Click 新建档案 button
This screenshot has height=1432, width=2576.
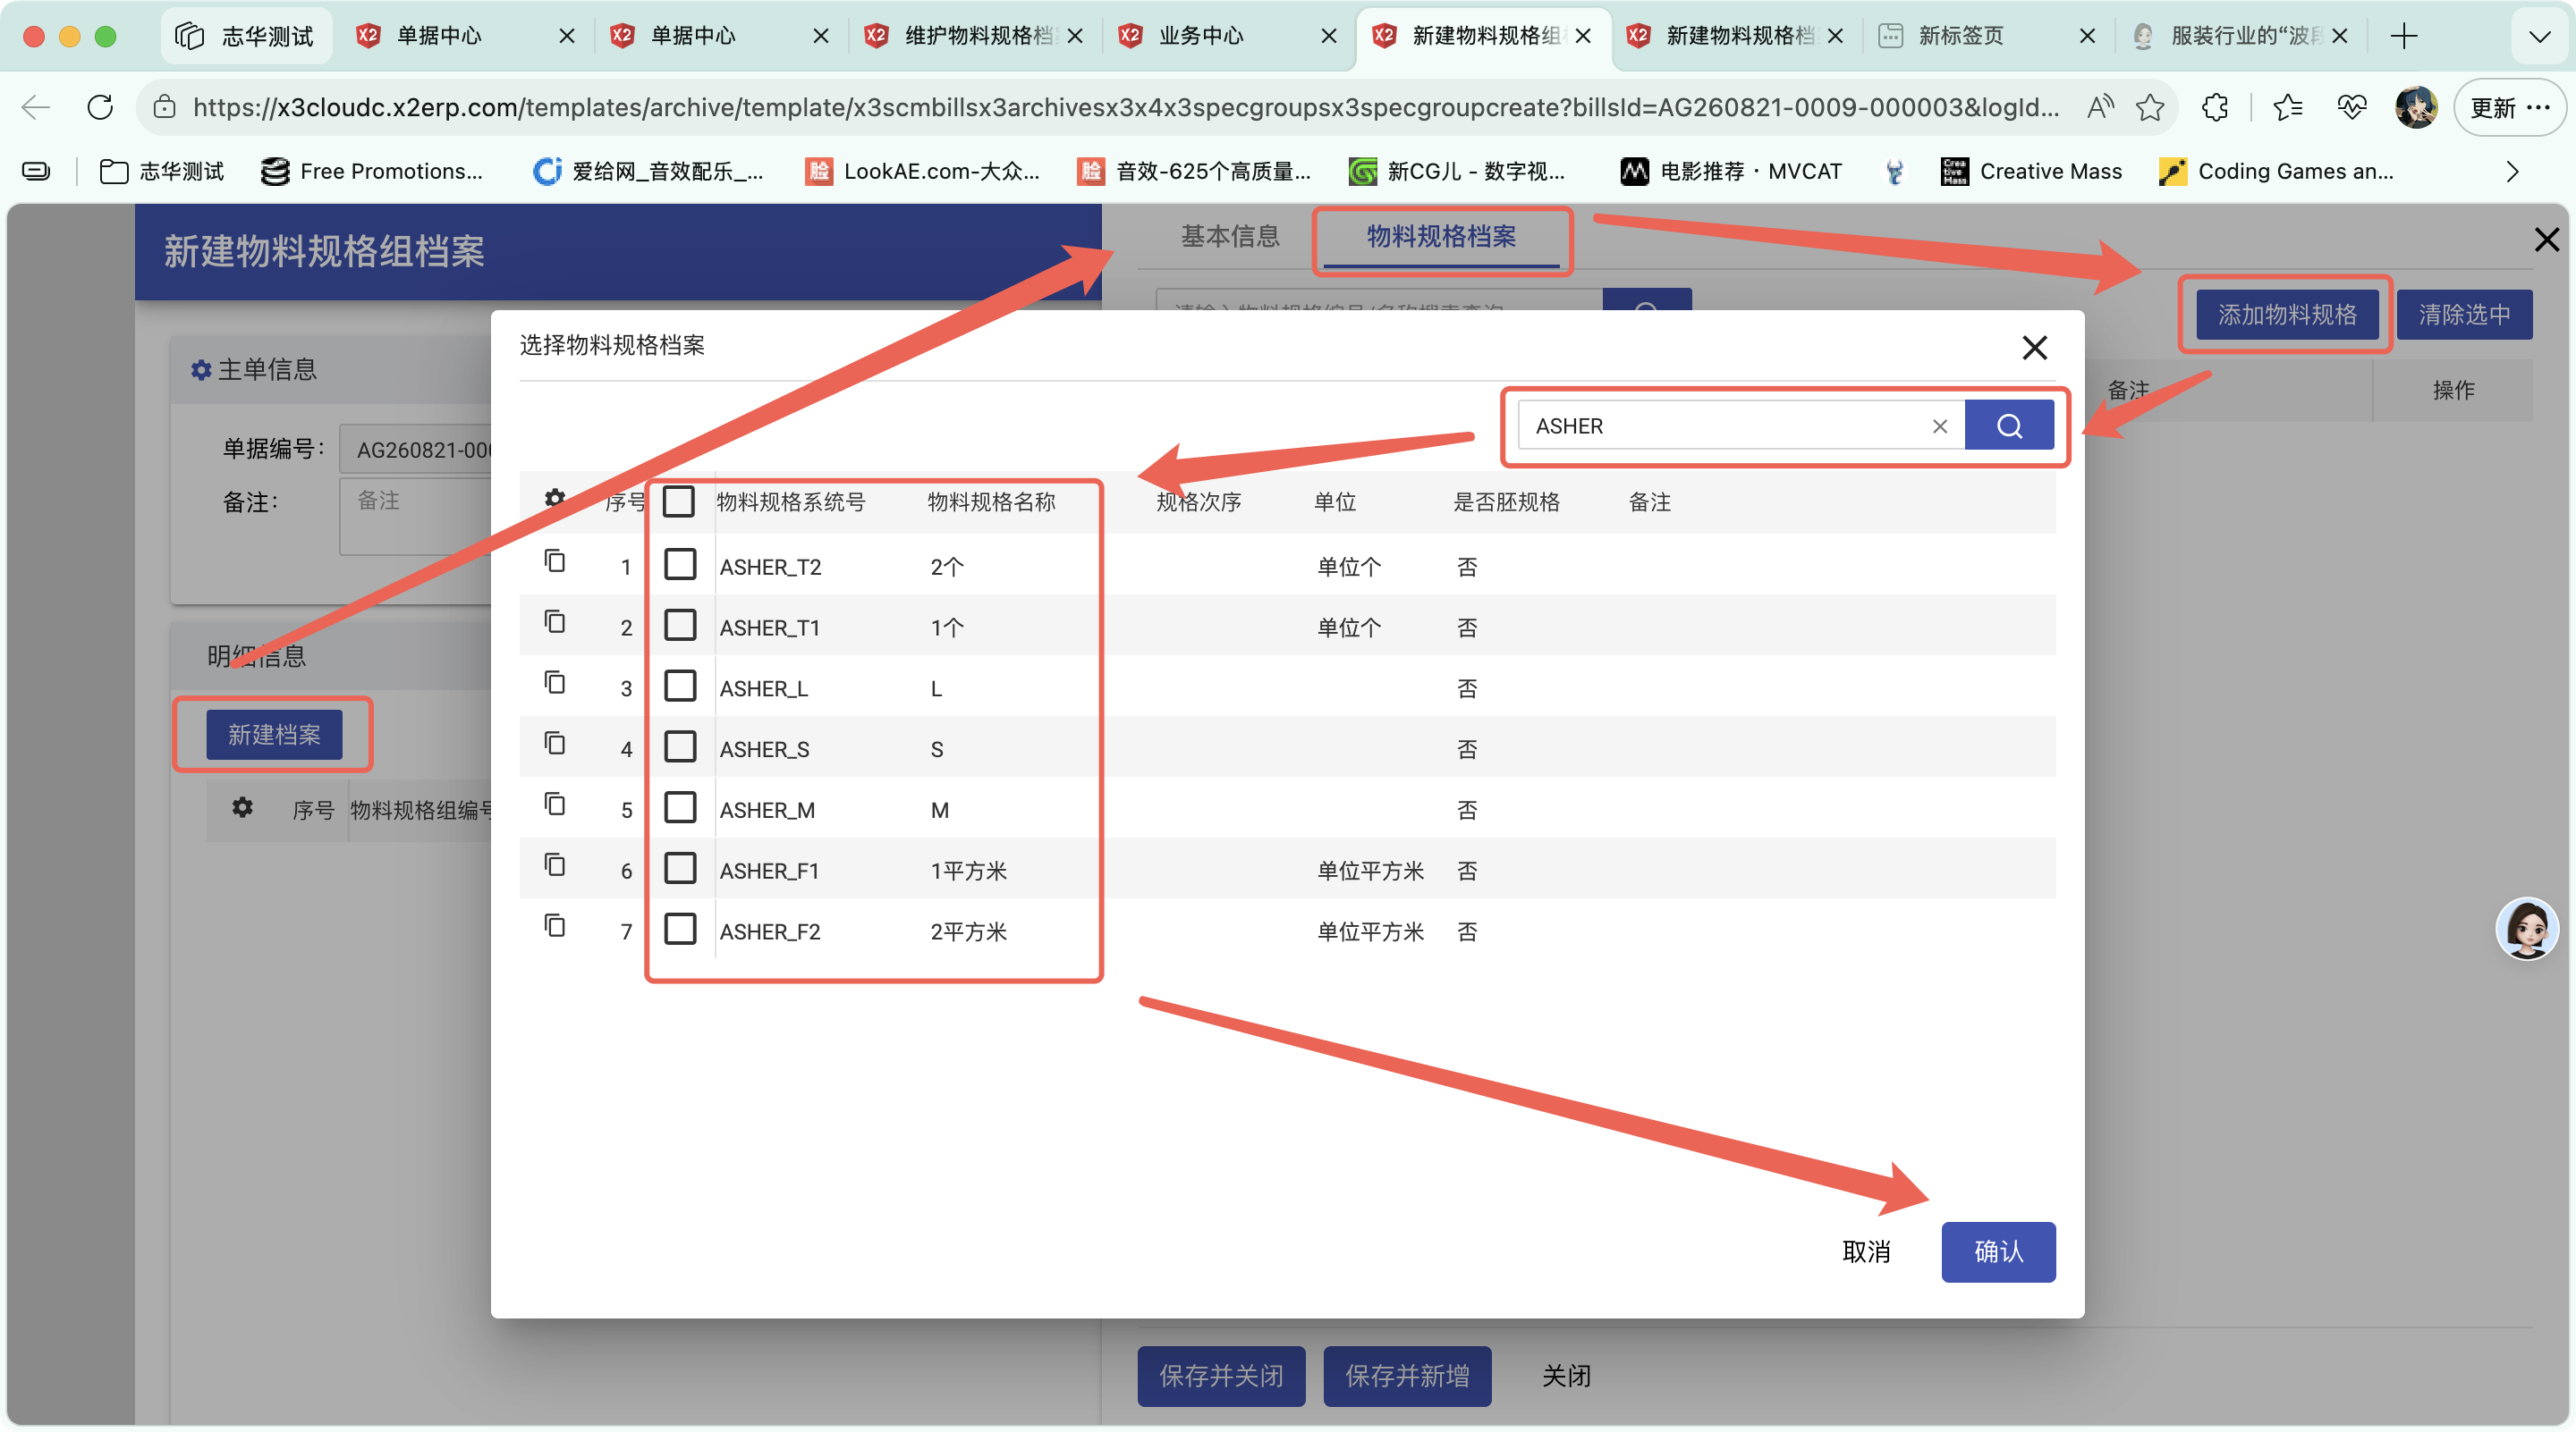274,735
